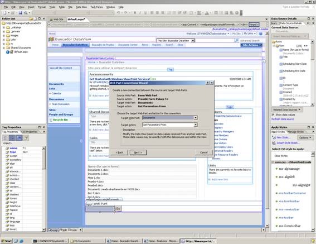Click the search magnifier icon on page
The width and height of the screenshot is (316, 244).
coord(236,41)
